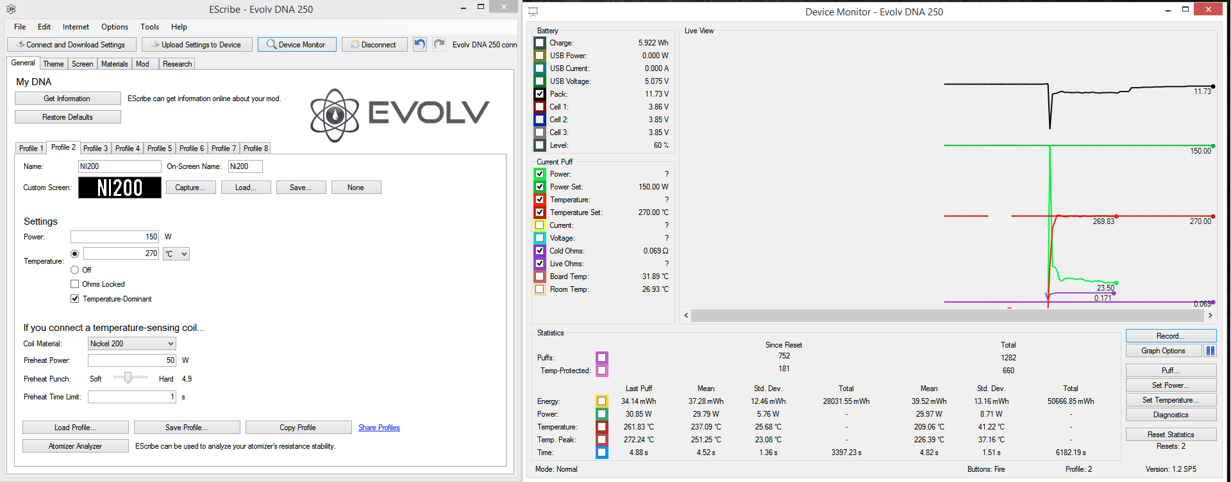
Task: Uncheck the Temperature-Dominant option
Action: tap(75, 299)
